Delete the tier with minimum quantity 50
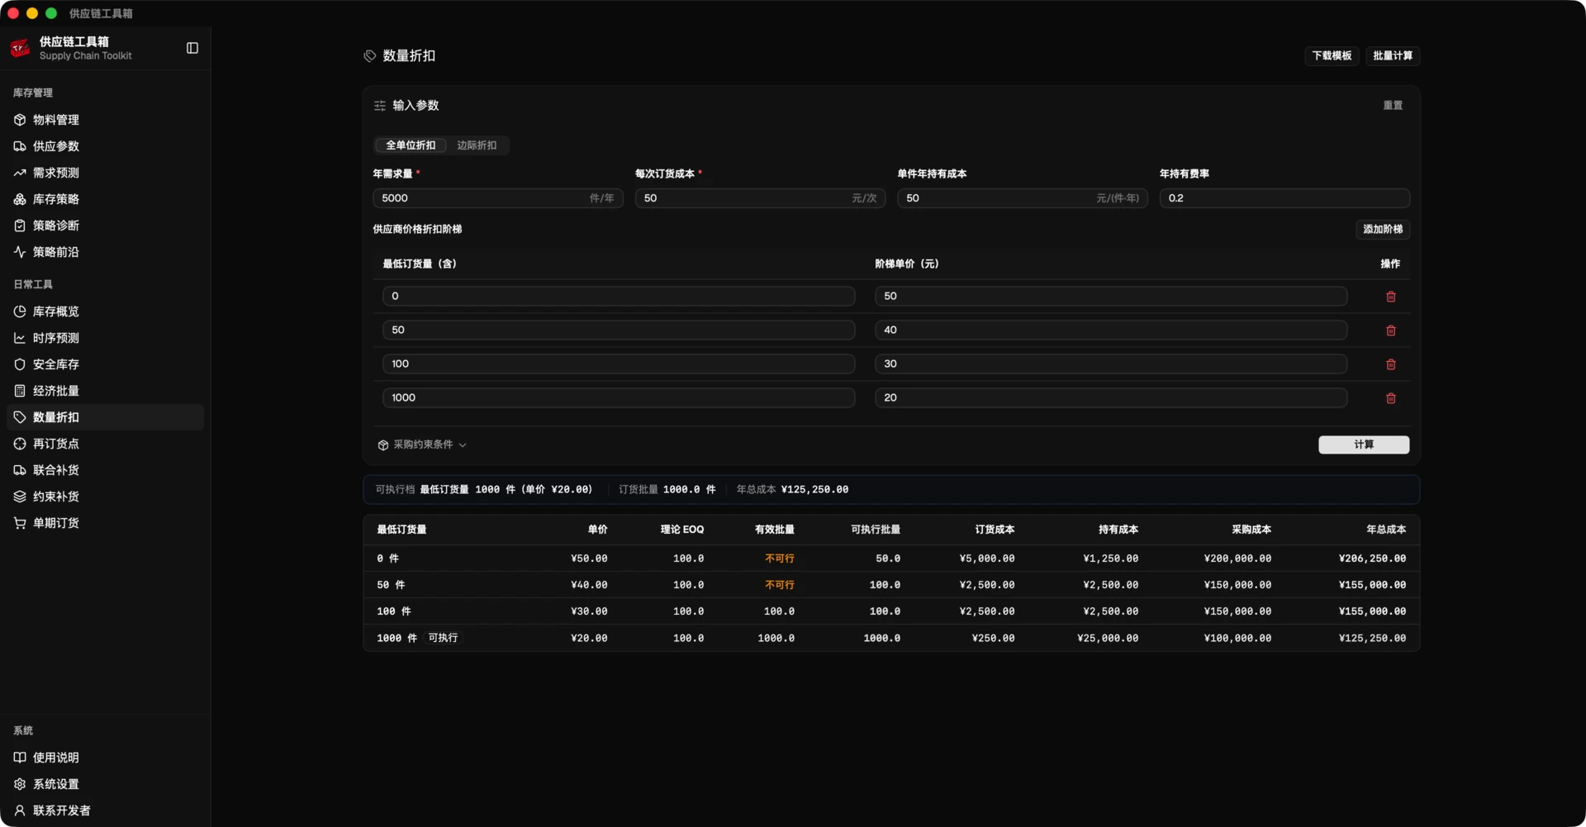Screen dimensions: 1586x827 [1390, 330]
